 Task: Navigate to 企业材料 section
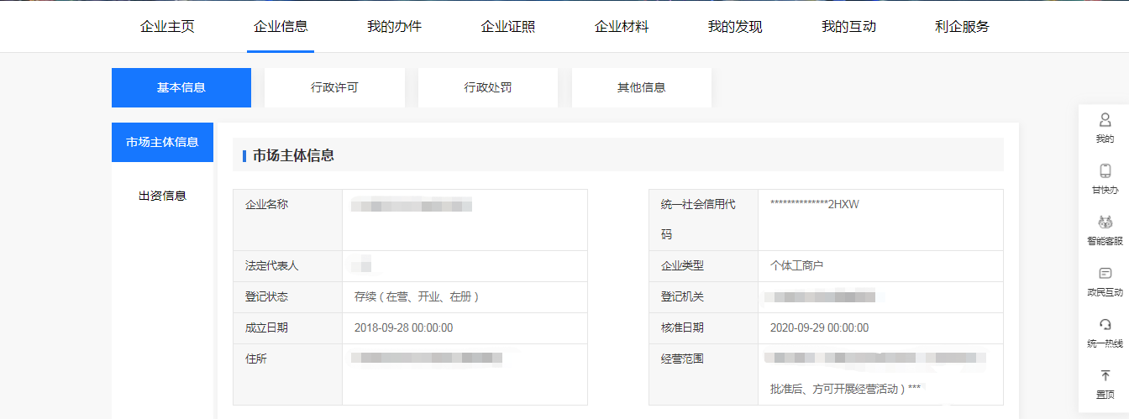(622, 27)
